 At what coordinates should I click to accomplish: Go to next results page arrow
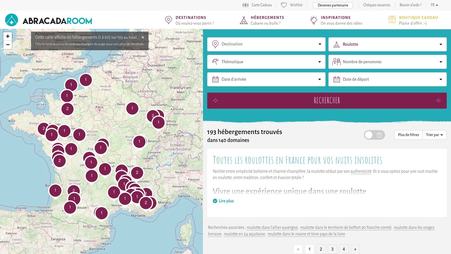tap(355, 249)
